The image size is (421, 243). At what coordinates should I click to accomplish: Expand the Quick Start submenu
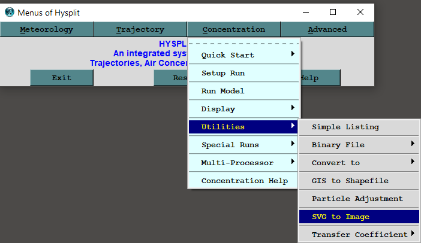pos(244,55)
